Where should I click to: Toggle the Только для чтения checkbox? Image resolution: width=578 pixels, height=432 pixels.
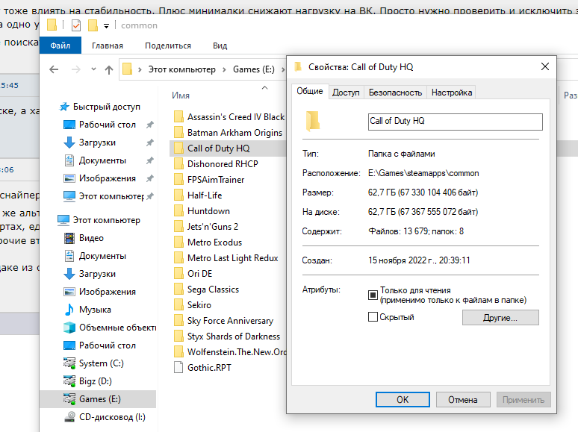(x=373, y=295)
